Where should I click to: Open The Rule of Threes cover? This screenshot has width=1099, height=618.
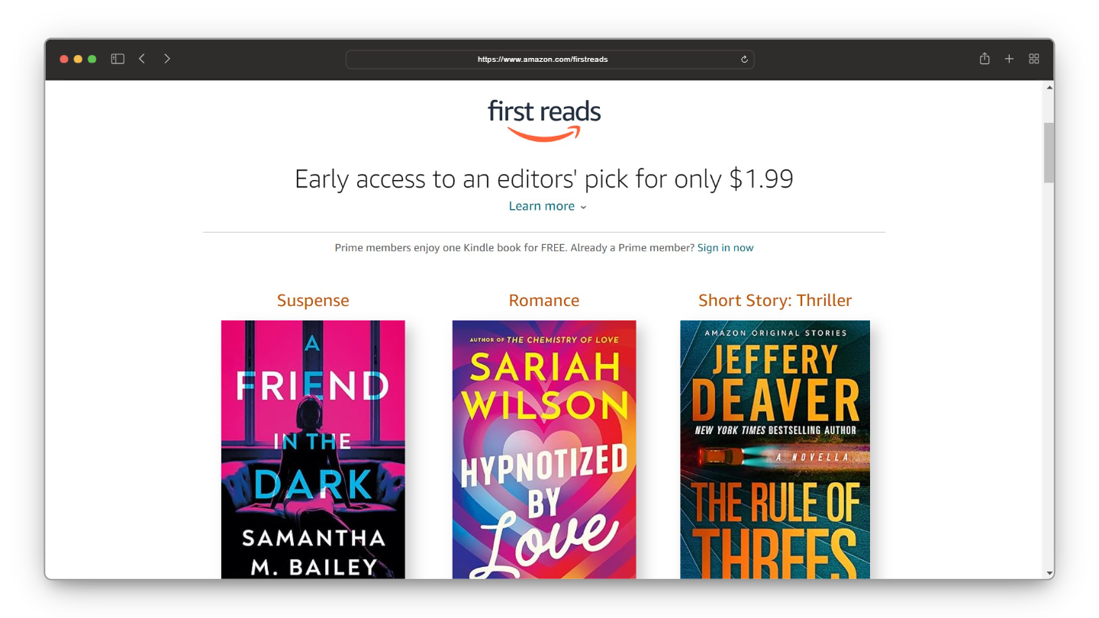point(775,449)
